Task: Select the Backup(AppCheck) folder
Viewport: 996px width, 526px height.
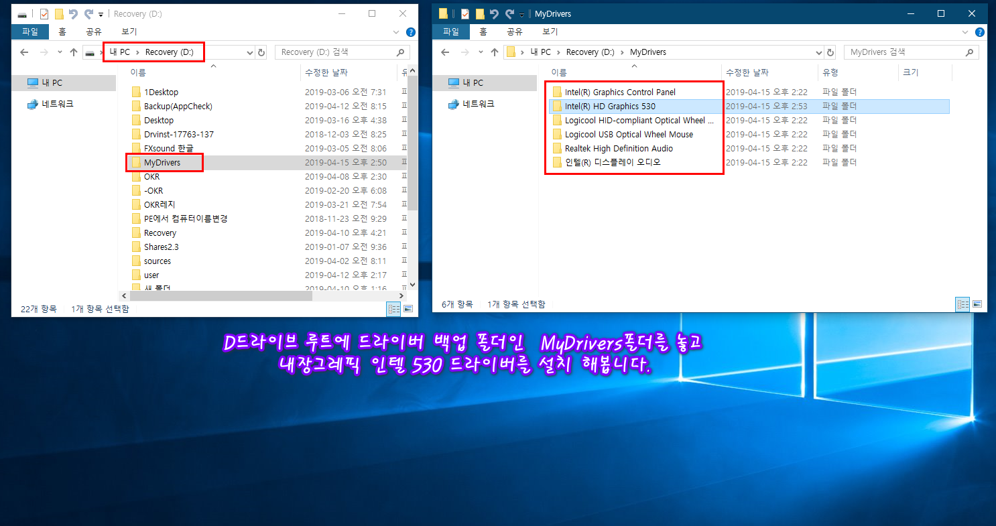Action: pyautogui.click(x=170, y=107)
